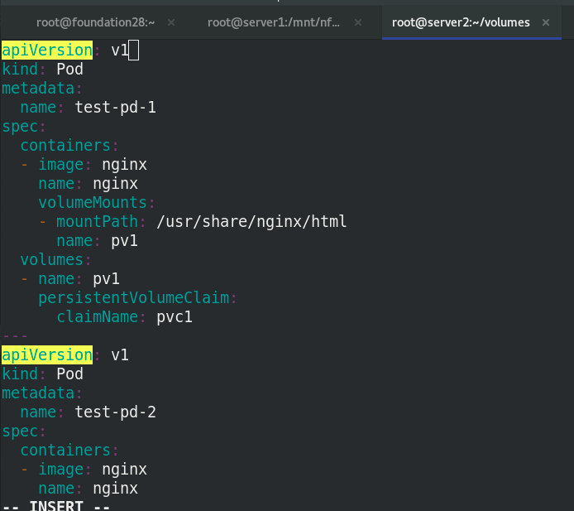Close the root@foundation28 tab
The height and width of the screenshot is (511, 574).
171,22
